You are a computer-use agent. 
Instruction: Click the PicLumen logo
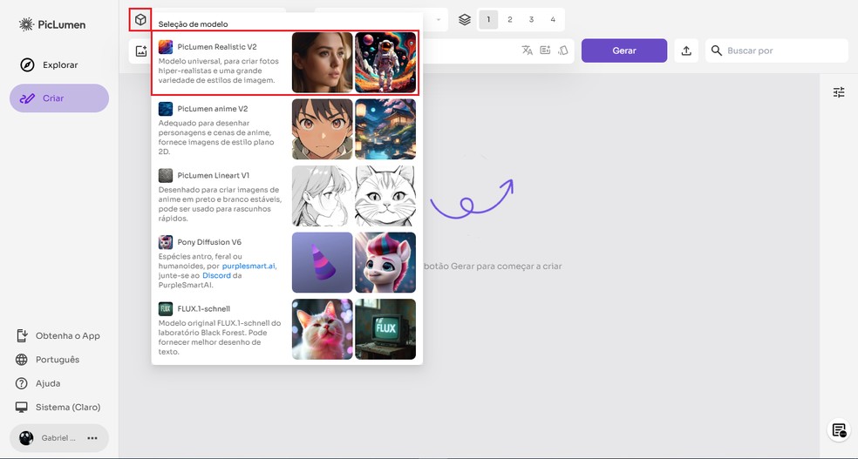pyautogui.click(x=52, y=24)
